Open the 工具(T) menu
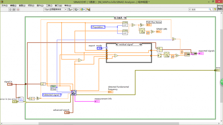This screenshot has width=223, height=125. [x=49, y=5]
